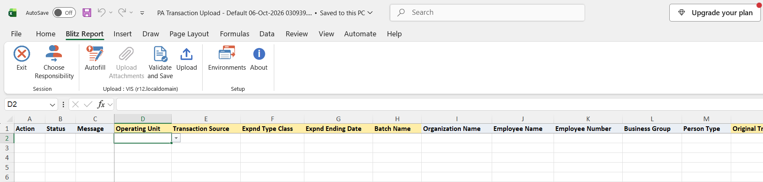Select column D header
The width and height of the screenshot is (763, 182).
(143, 119)
